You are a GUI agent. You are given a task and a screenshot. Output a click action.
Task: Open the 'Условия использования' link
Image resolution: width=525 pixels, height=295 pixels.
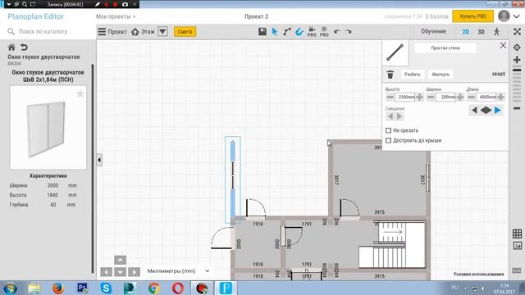pos(478,274)
